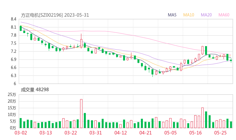Click the 05-16 date axis label
Viewport: 236px width, 140px height.
pyautogui.click(x=195, y=133)
